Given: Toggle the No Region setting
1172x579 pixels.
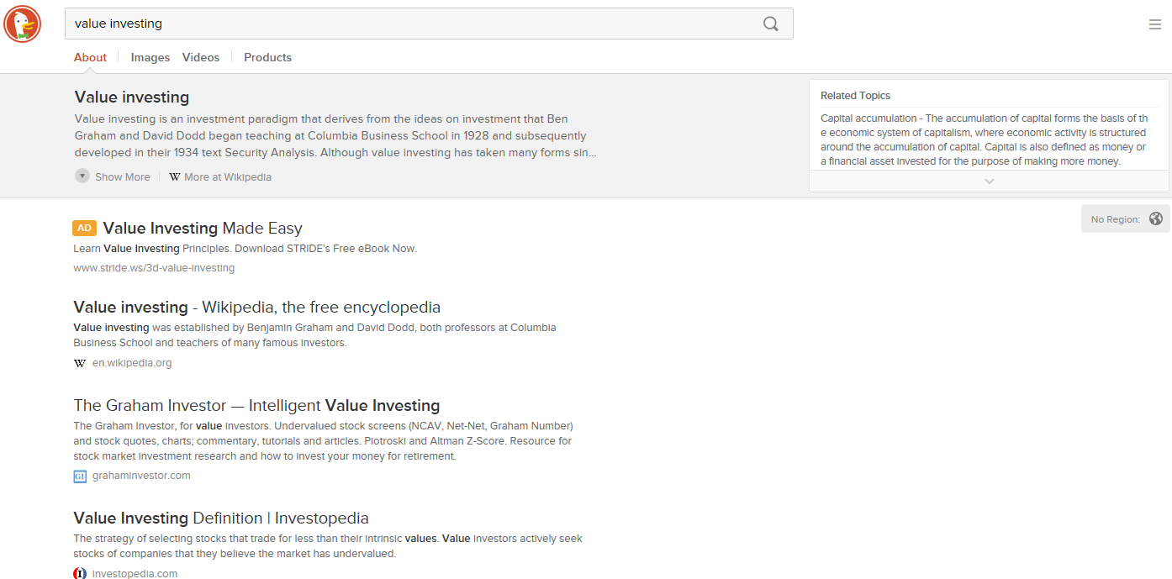Looking at the screenshot, I should pos(1126,218).
